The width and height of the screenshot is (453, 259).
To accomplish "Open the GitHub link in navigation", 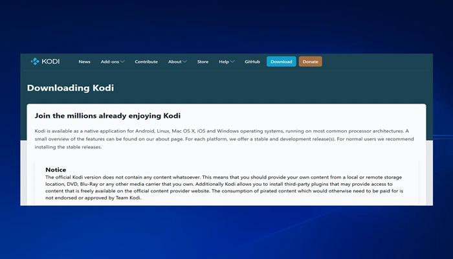I will [x=252, y=62].
